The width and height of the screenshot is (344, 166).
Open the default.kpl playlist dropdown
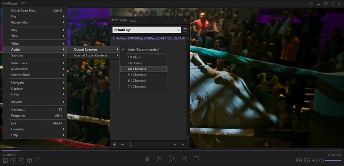(146, 30)
